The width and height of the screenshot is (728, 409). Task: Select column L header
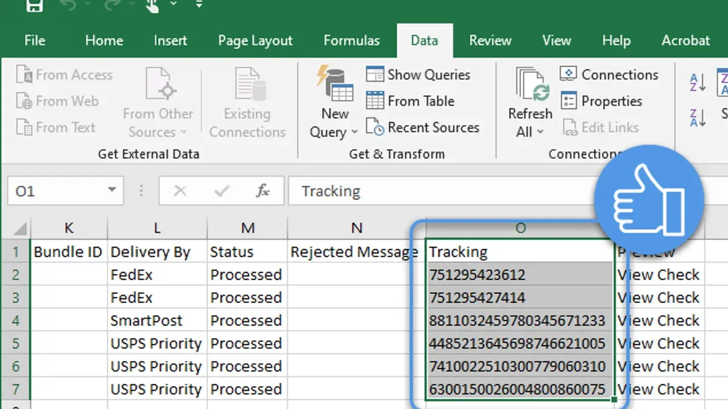coord(157,228)
